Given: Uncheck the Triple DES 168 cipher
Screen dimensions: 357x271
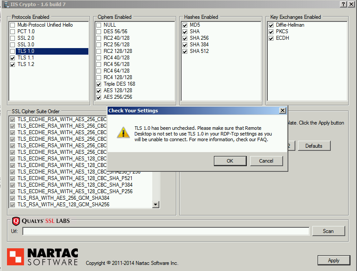Looking at the screenshot, I should (x=98, y=84).
